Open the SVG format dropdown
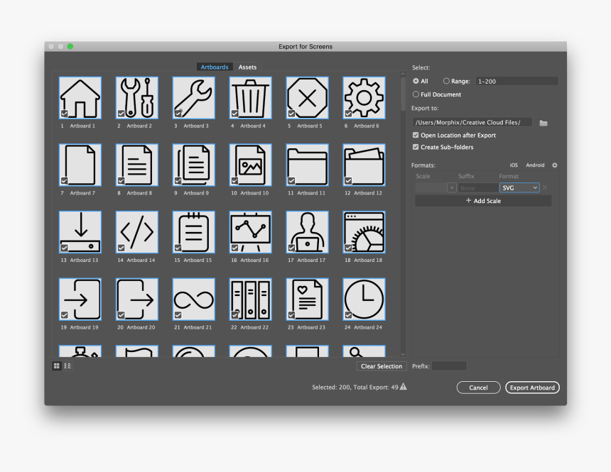 (x=519, y=188)
